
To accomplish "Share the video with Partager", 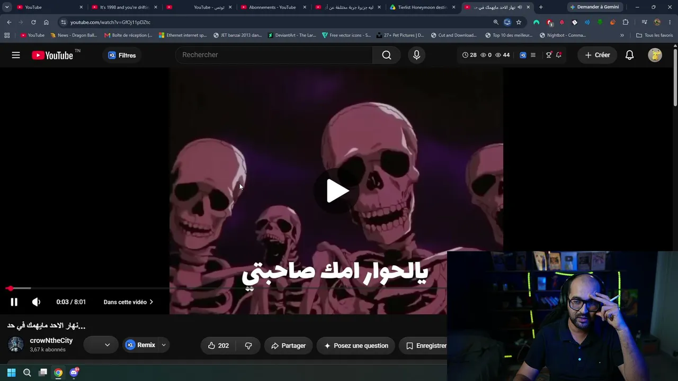I will click(289, 346).
